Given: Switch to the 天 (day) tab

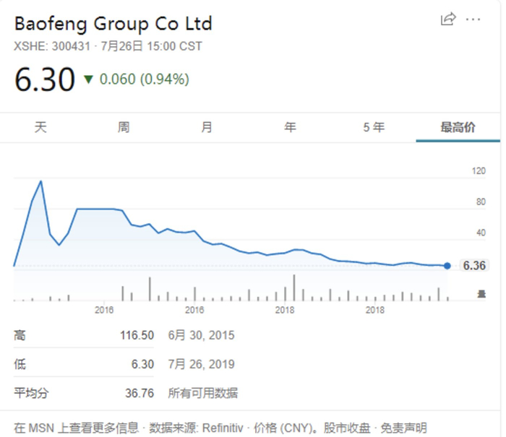Looking at the screenshot, I should tap(40, 128).
